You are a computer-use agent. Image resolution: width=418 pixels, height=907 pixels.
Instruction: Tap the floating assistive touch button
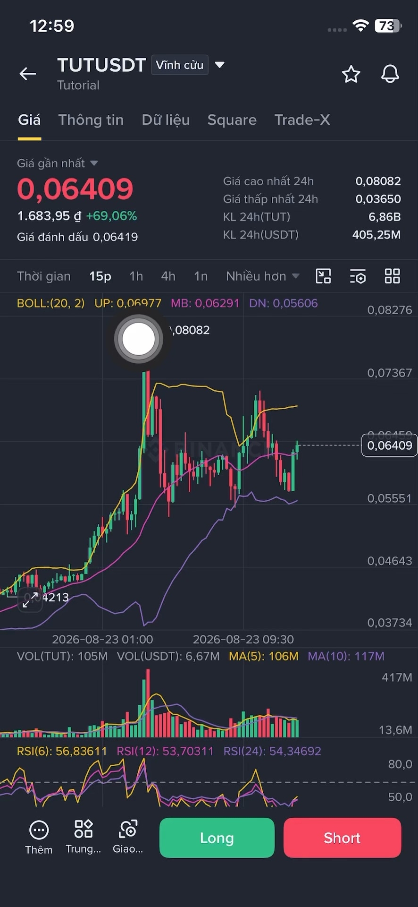click(138, 339)
